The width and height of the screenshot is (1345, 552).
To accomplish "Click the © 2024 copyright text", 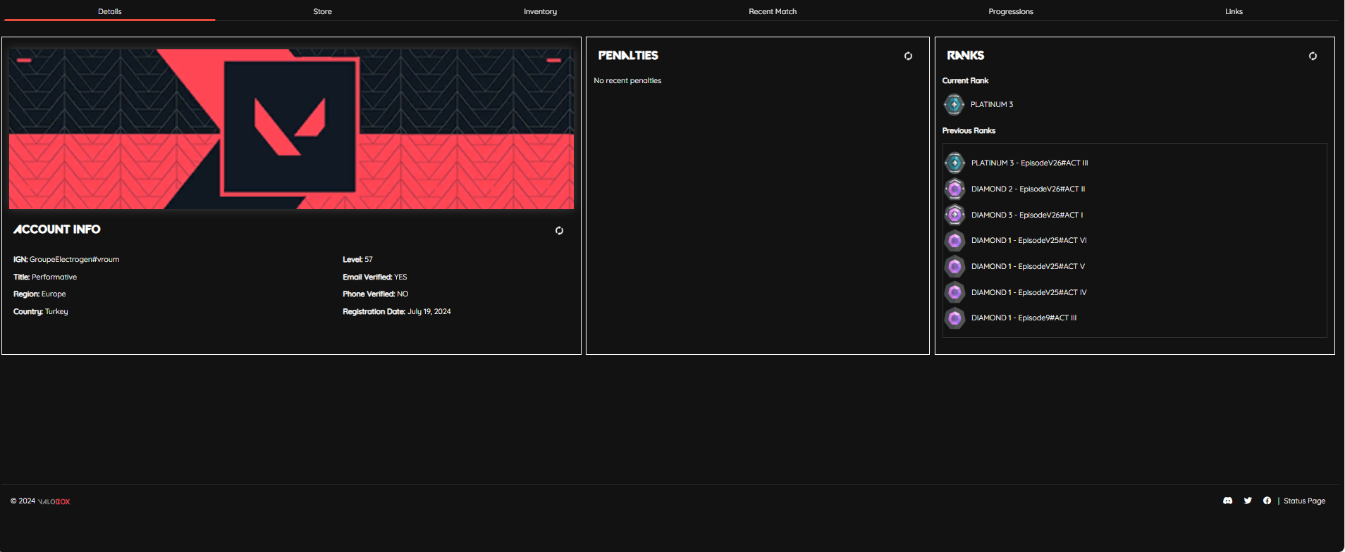I will [23, 501].
